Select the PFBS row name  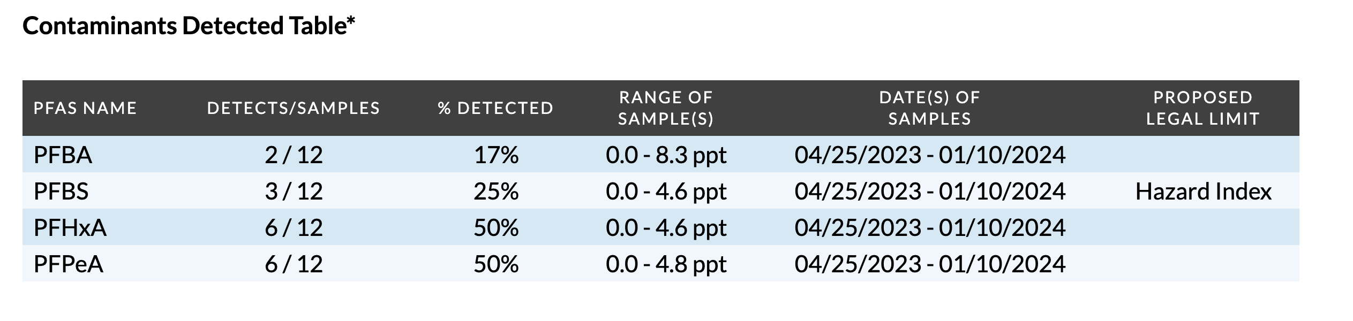point(61,192)
